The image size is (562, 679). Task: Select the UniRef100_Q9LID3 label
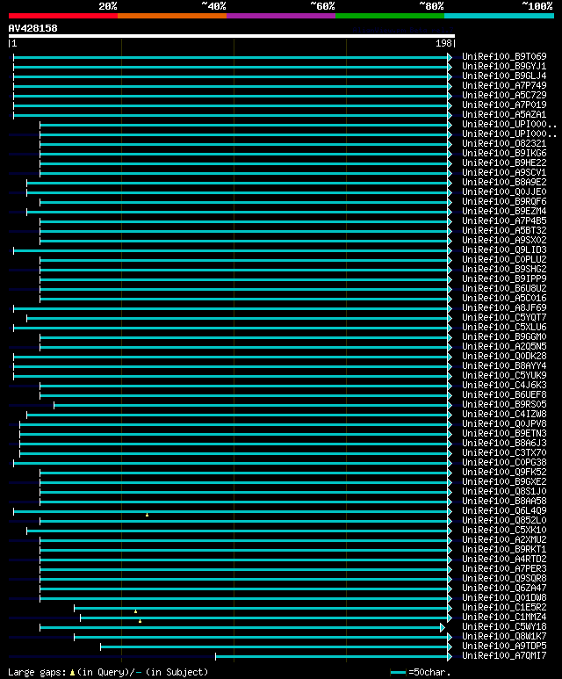pos(504,249)
